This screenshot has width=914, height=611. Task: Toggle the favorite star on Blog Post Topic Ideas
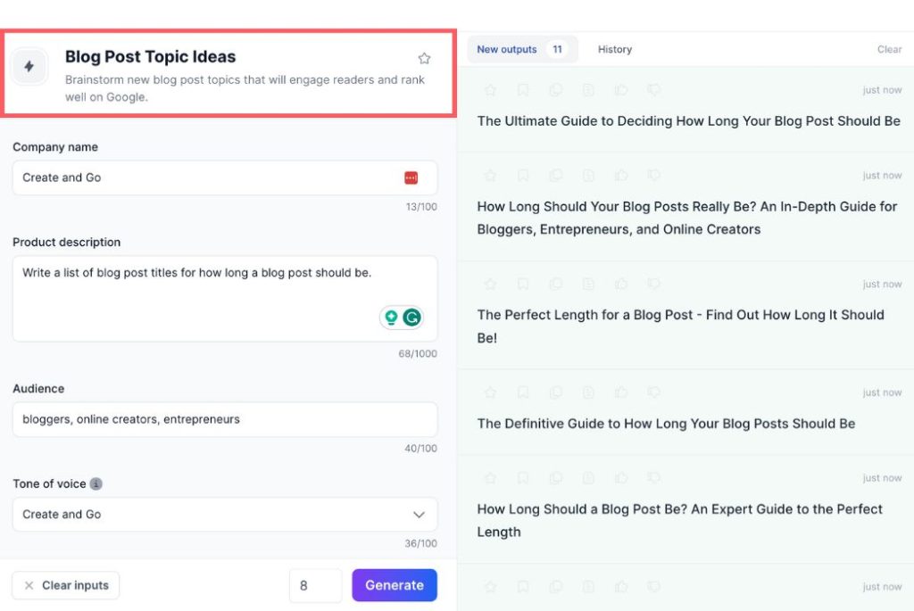[x=424, y=58]
